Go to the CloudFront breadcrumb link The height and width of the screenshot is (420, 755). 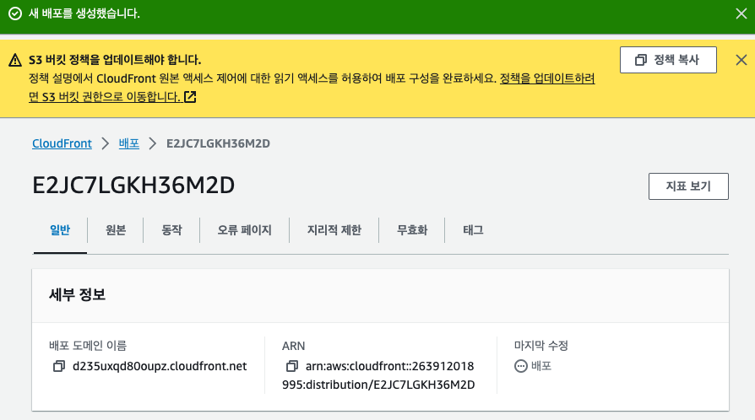[62, 143]
